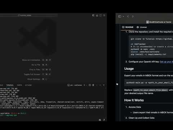Follow the 'Set up your' API key link
The width and height of the screenshot is (173, 130).
167,62
